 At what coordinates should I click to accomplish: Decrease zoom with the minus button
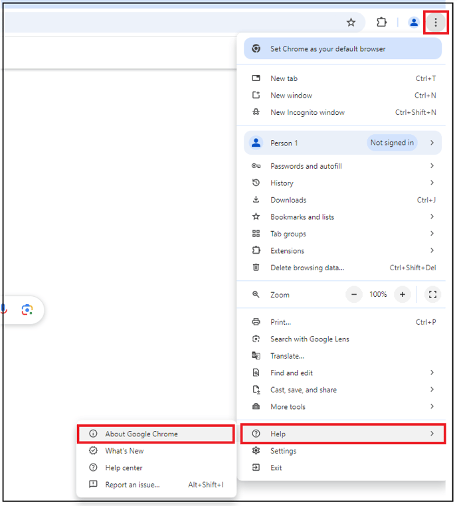354,294
